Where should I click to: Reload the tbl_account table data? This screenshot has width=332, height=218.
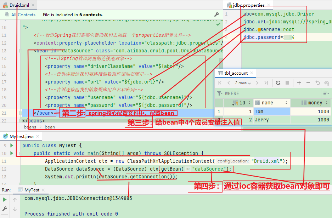[278, 83]
